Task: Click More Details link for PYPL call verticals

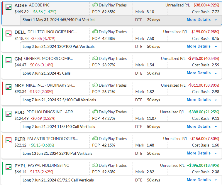Action: pyautogui.click(x=199, y=180)
